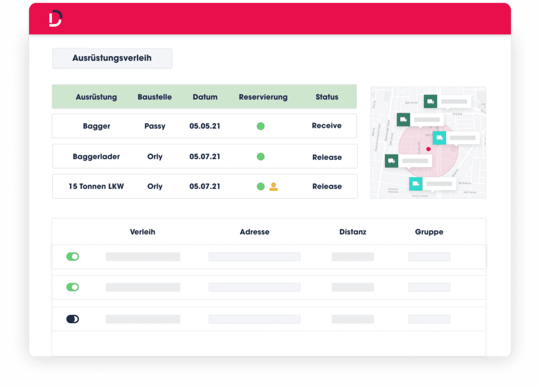Select the leftmost dark green truck marker on the map
Viewport: 540px width, 387px height.
tap(391, 161)
